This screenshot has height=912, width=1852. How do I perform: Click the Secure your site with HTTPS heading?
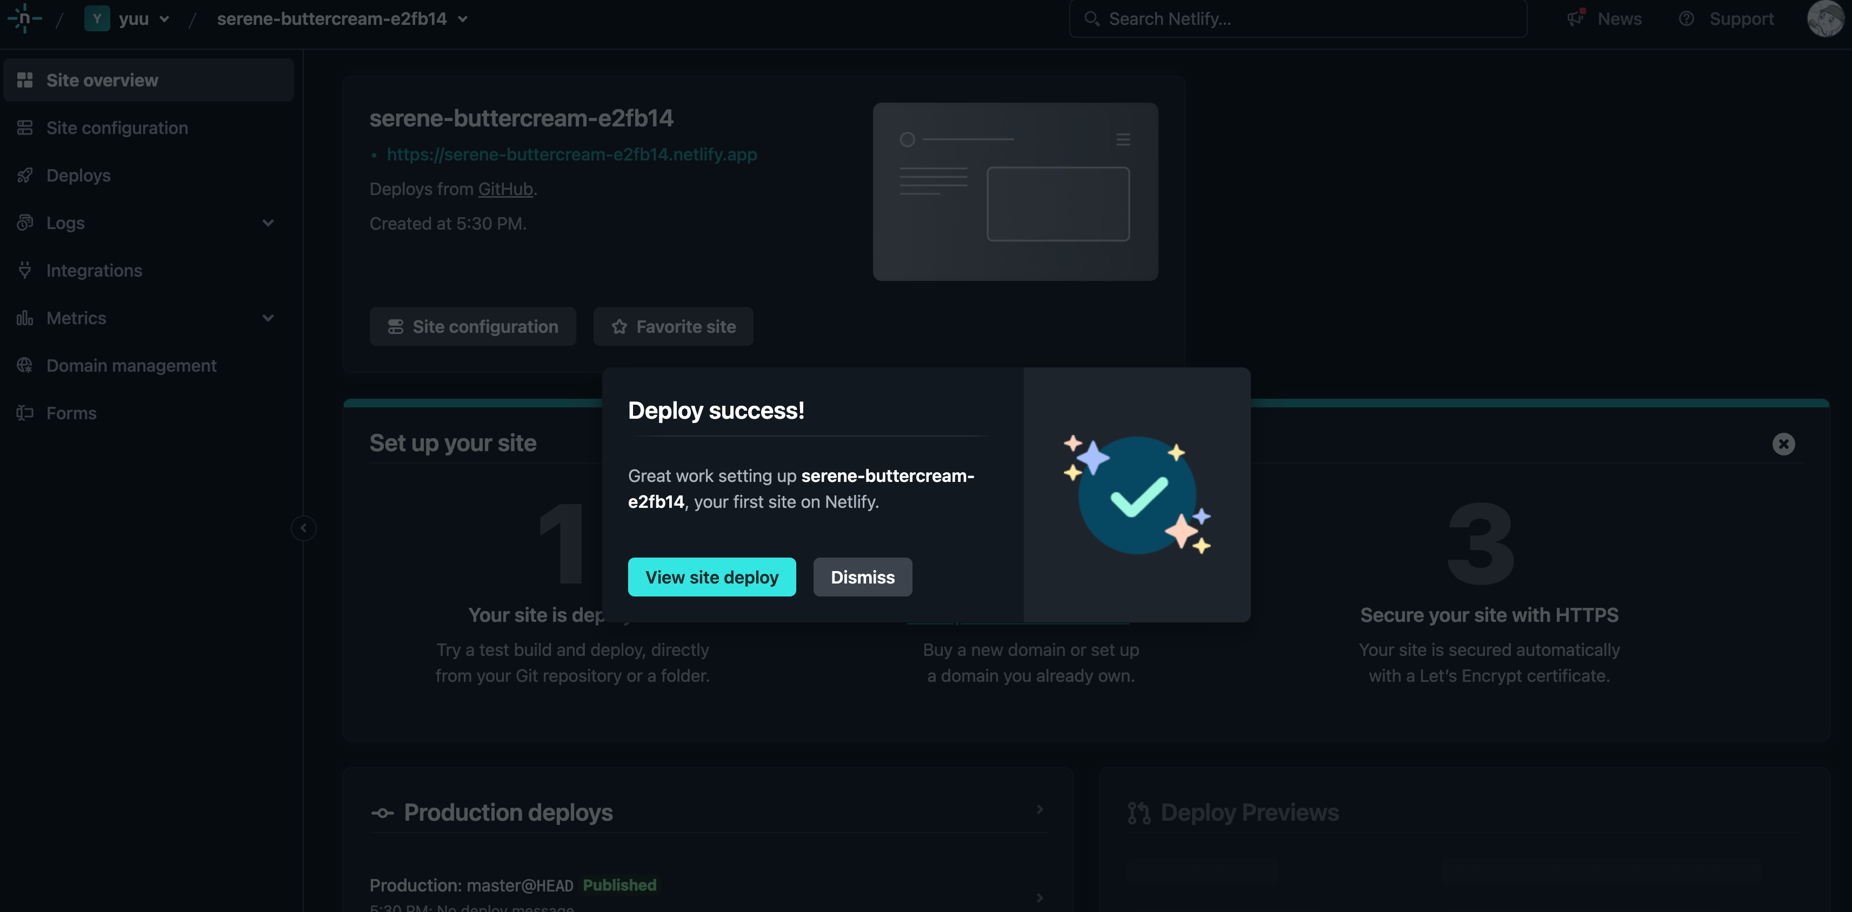click(1489, 615)
